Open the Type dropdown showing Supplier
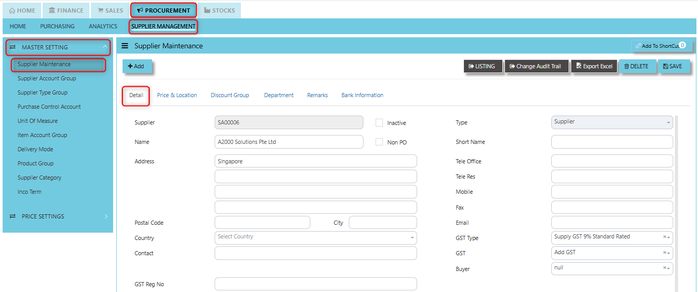This screenshot has height=292, width=698. click(612, 122)
